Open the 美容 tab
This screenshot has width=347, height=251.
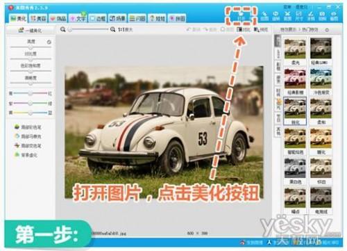(x=38, y=18)
